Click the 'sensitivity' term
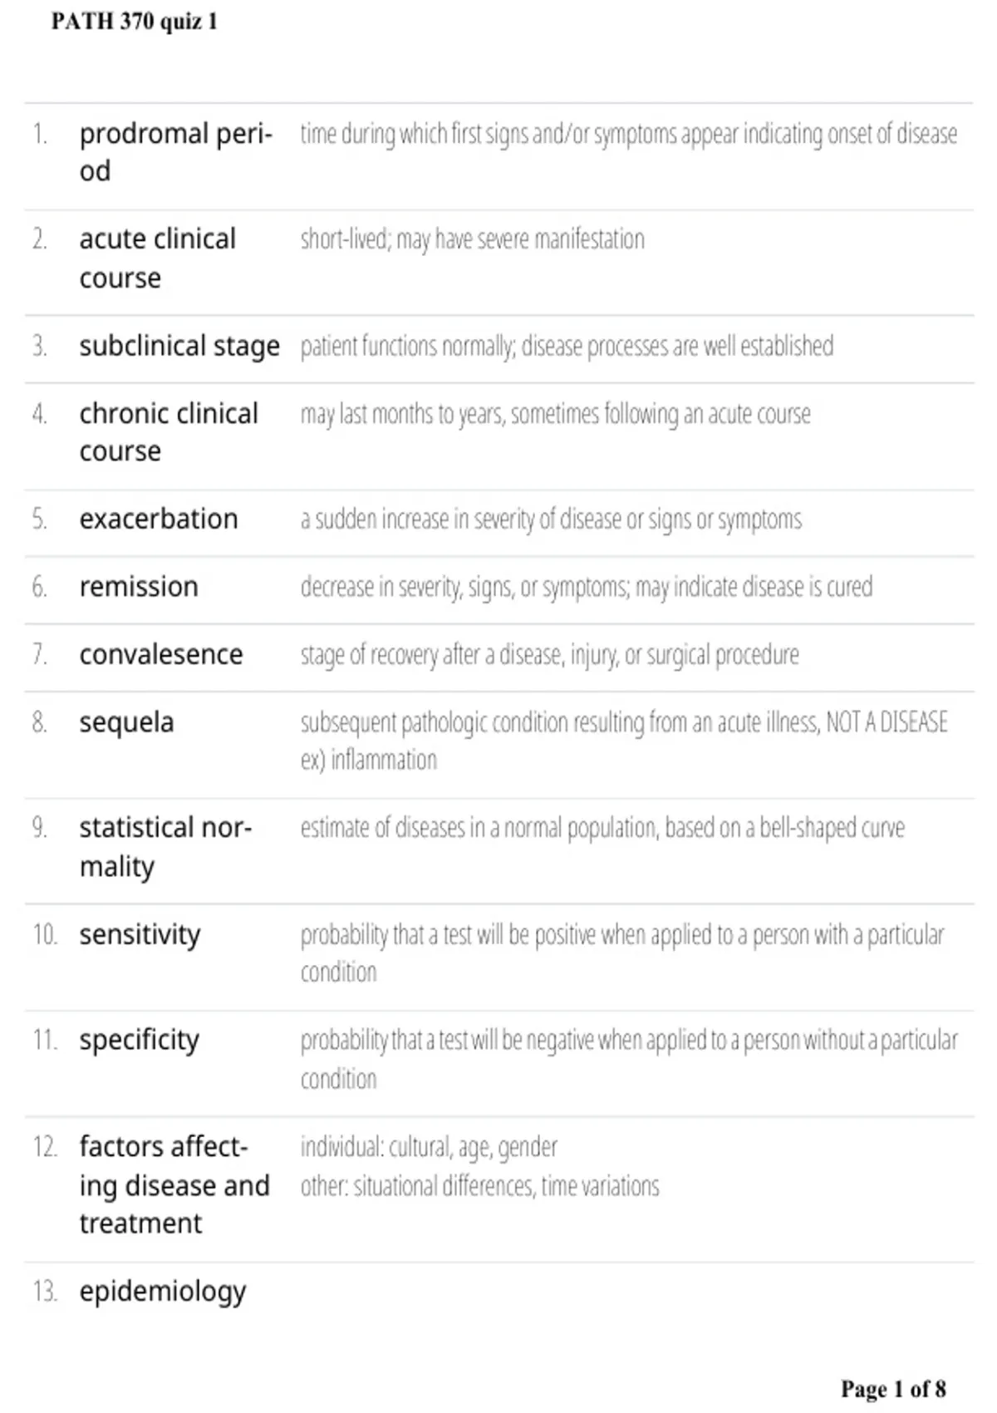This screenshot has width=997, height=1413. 140,935
